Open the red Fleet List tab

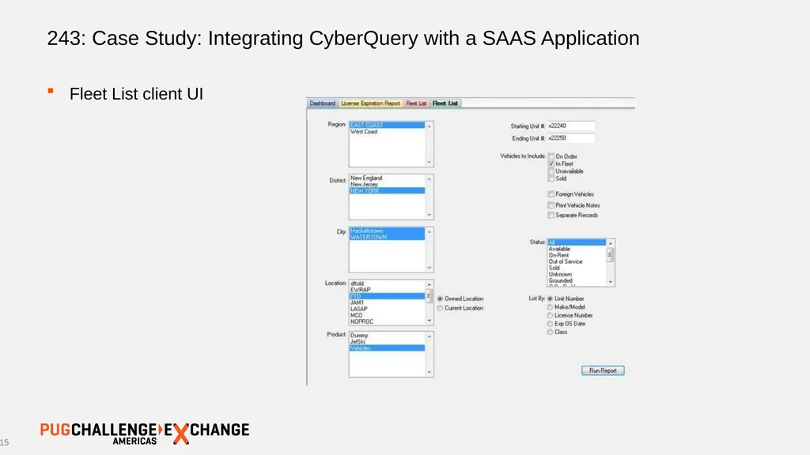416,103
